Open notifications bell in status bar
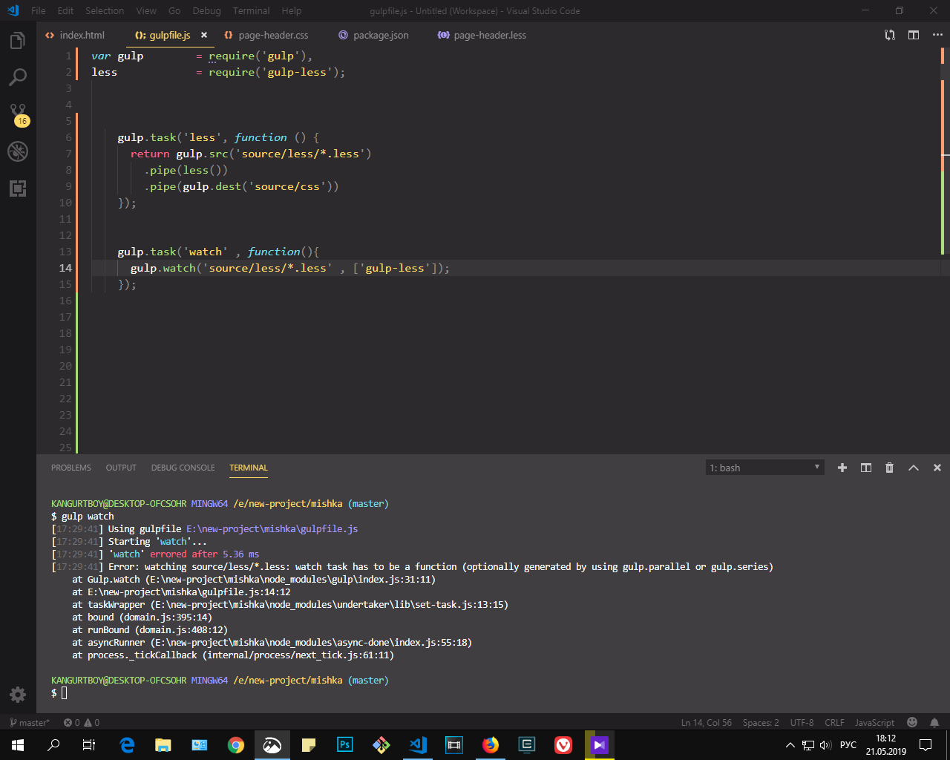 pos(934,722)
